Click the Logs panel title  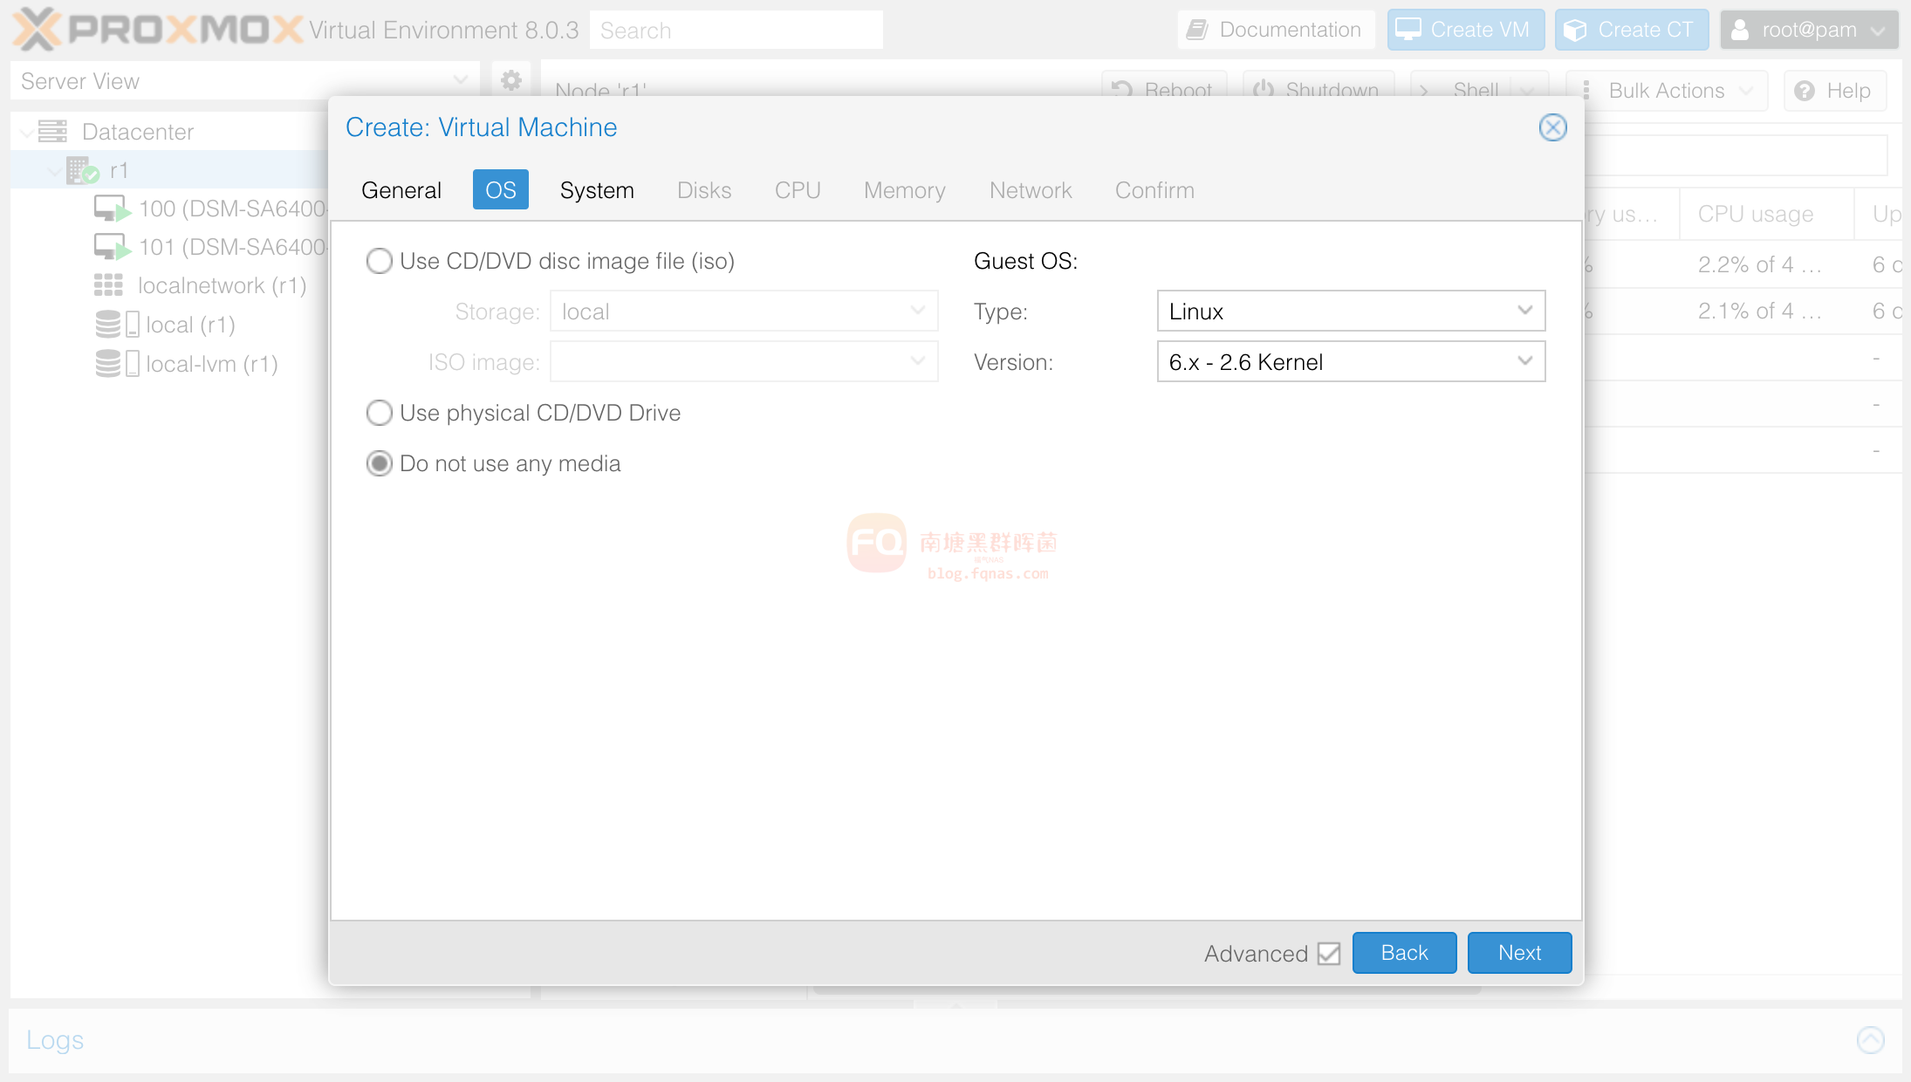coord(55,1040)
